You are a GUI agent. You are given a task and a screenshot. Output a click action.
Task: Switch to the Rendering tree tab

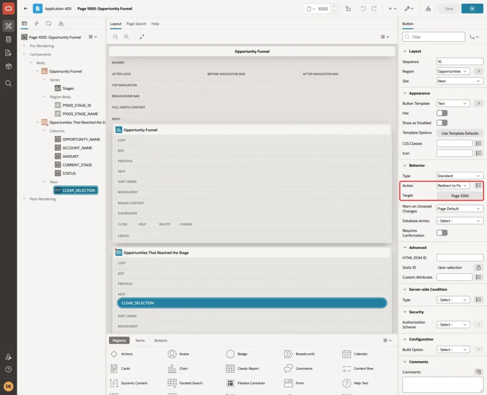coord(24,24)
